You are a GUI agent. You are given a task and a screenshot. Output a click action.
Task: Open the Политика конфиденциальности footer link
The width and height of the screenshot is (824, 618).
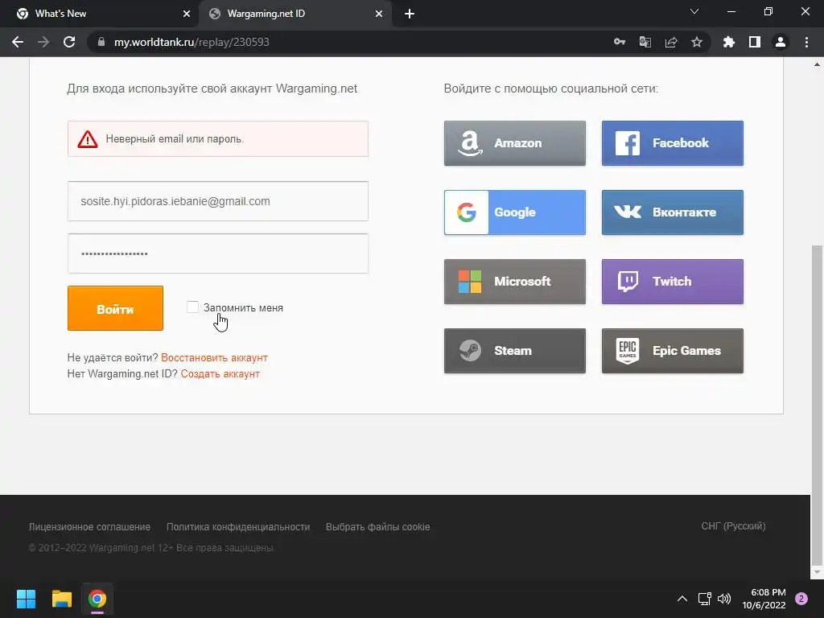pos(238,526)
